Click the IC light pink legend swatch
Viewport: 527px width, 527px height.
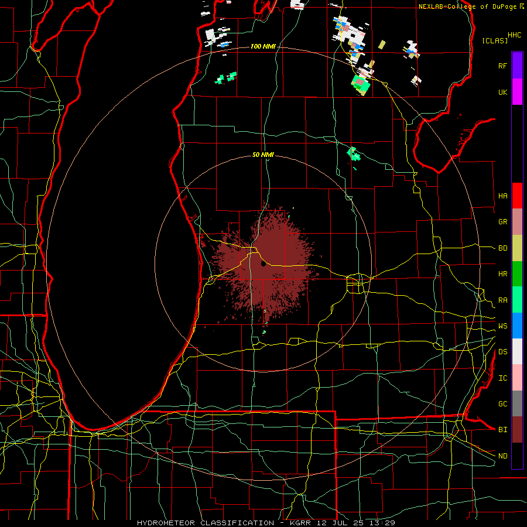click(x=517, y=378)
